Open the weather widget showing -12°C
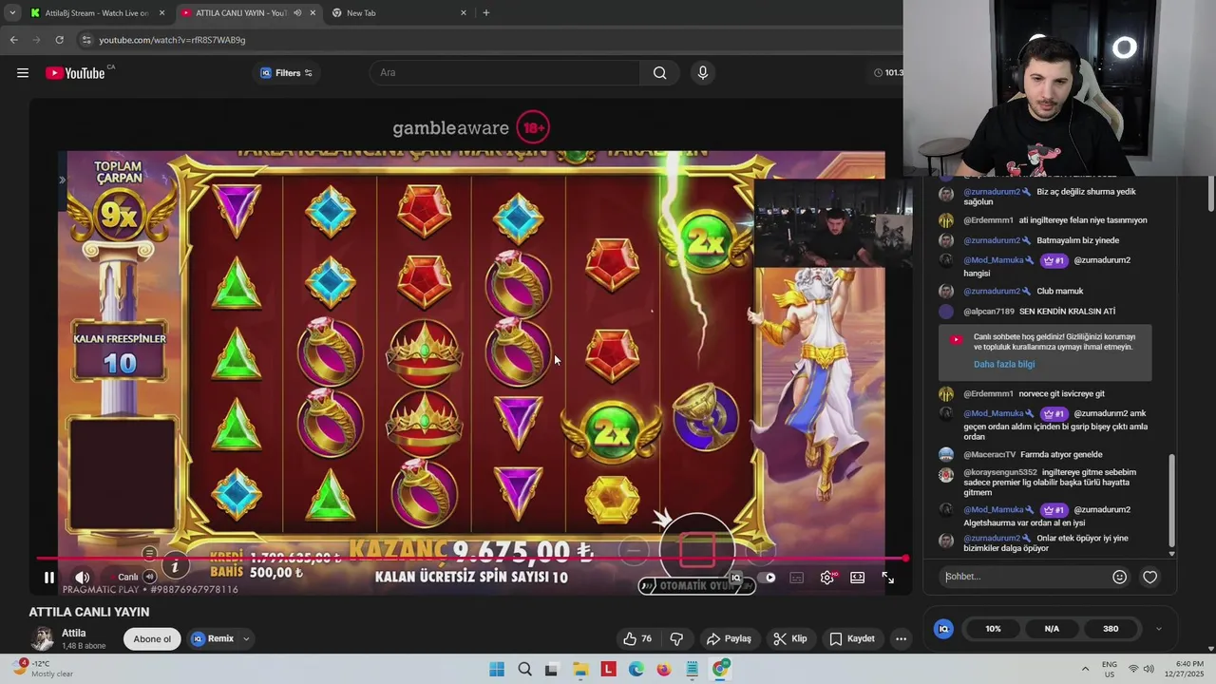 click(43, 669)
